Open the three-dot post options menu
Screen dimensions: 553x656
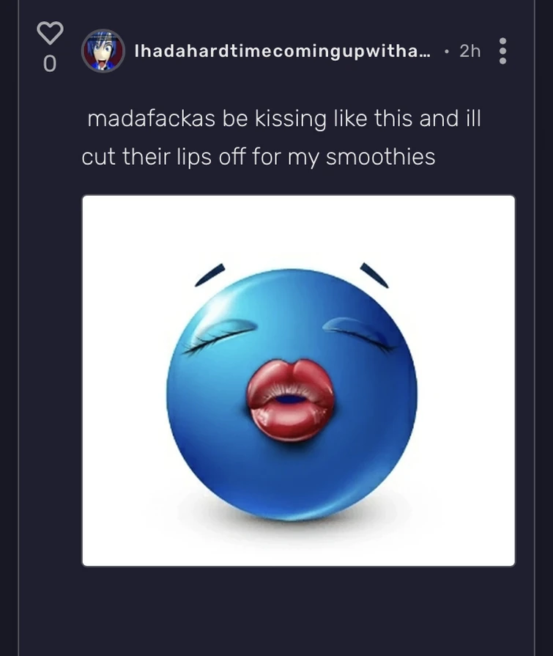pyautogui.click(x=503, y=51)
